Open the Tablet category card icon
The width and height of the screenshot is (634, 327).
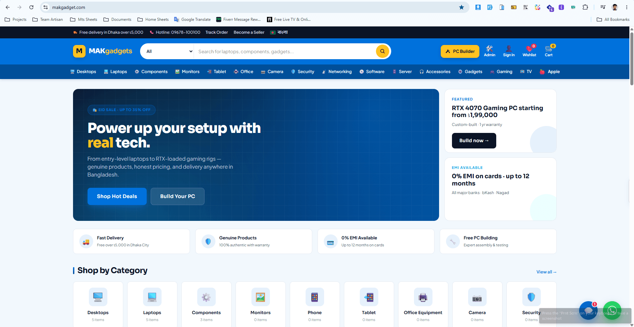[369, 297]
